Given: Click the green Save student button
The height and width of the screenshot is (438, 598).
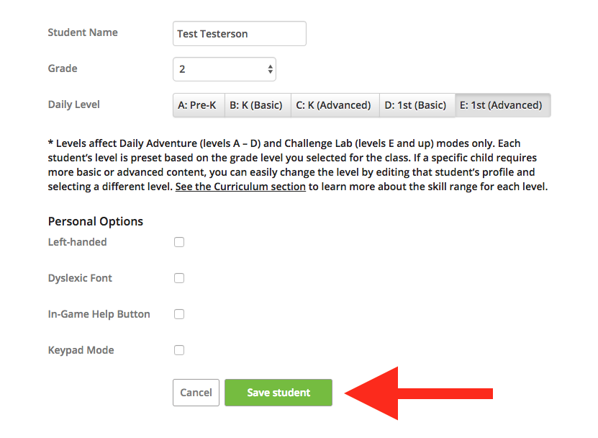Looking at the screenshot, I should [278, 393].
